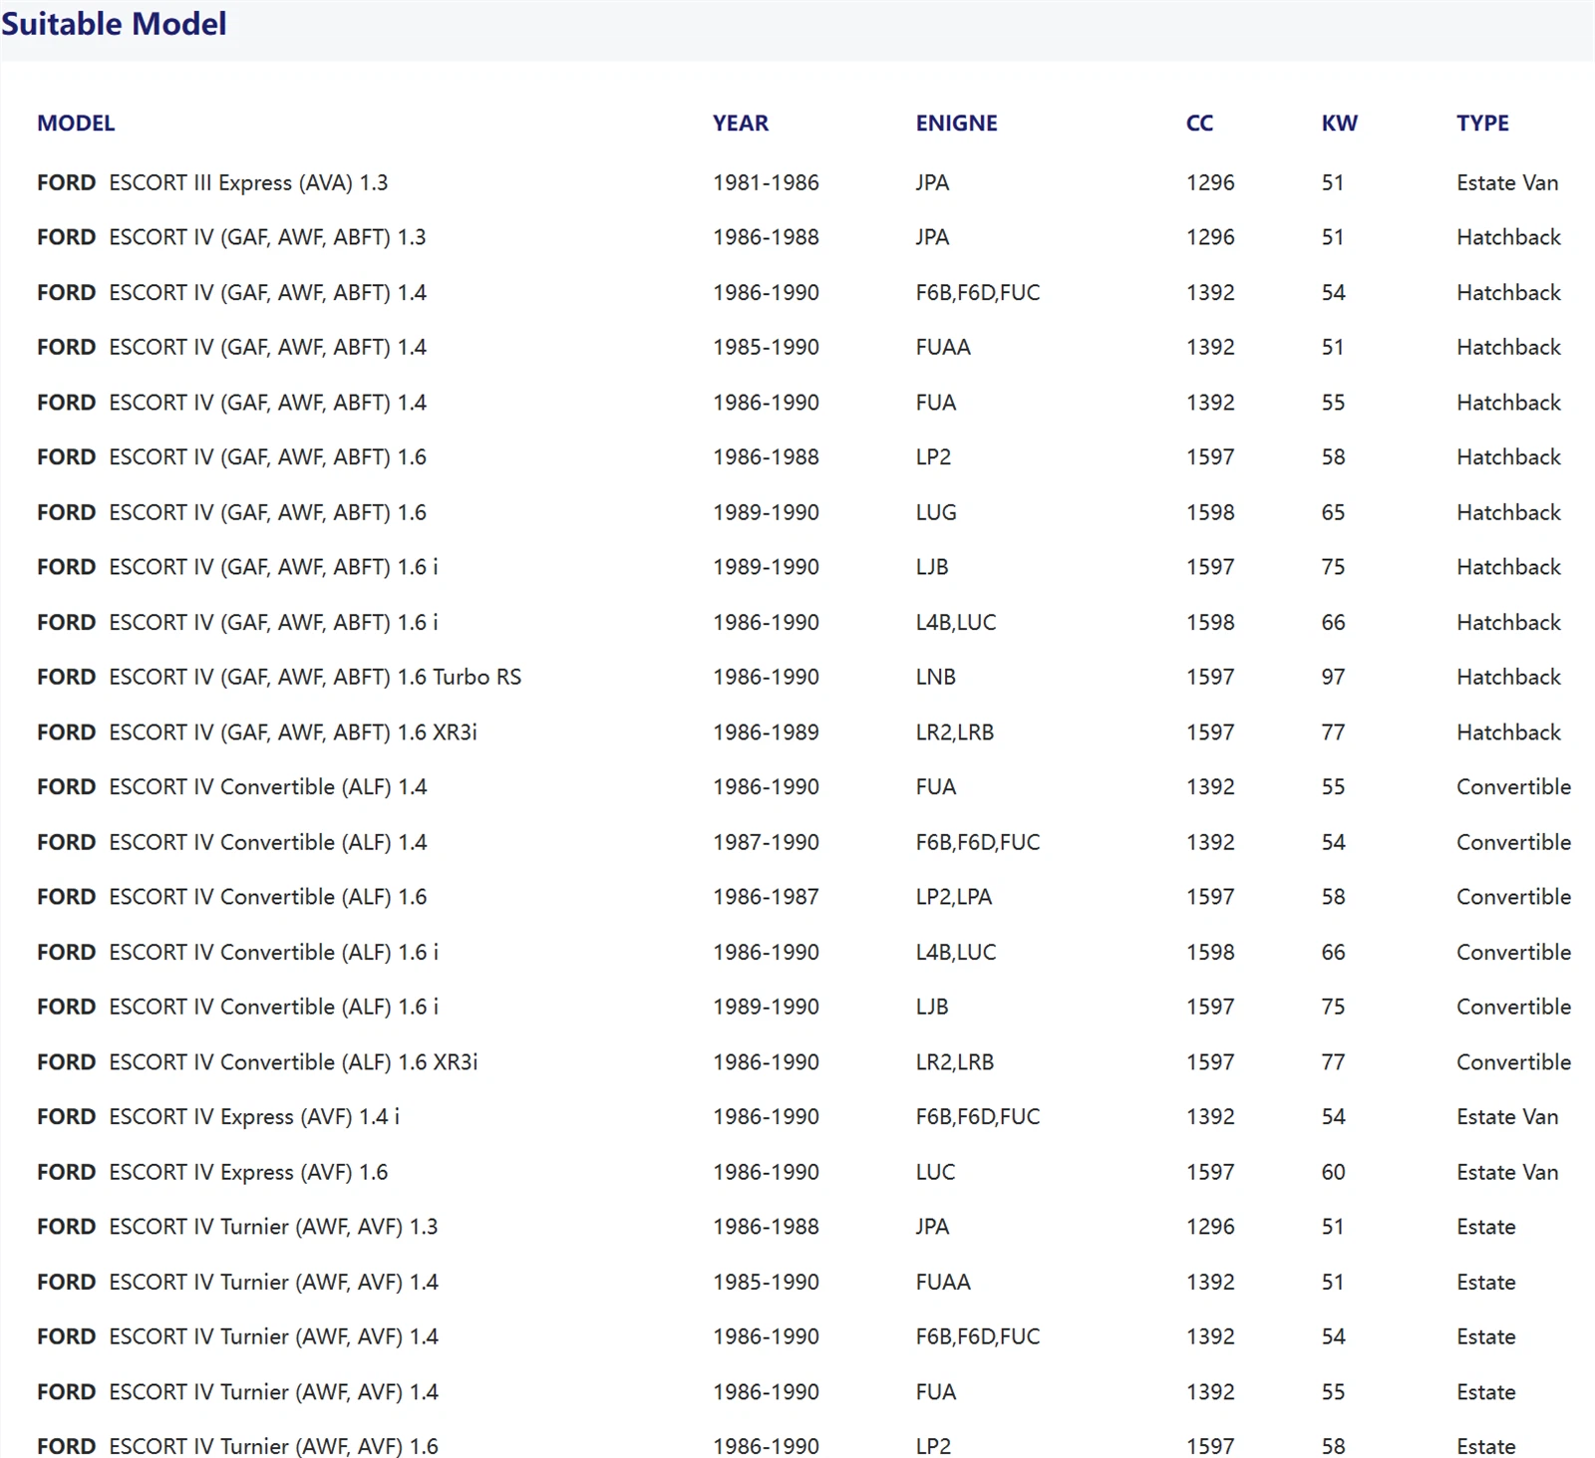Click engine 'FUAA' in the Turnier row
The image size is (1595, 1458).
(943, 1282)
